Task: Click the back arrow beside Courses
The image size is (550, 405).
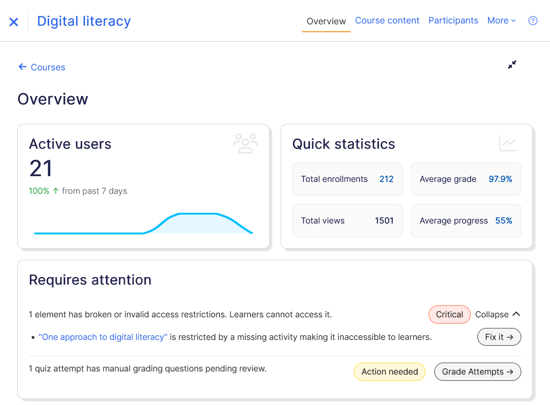Action: [22, 67]
